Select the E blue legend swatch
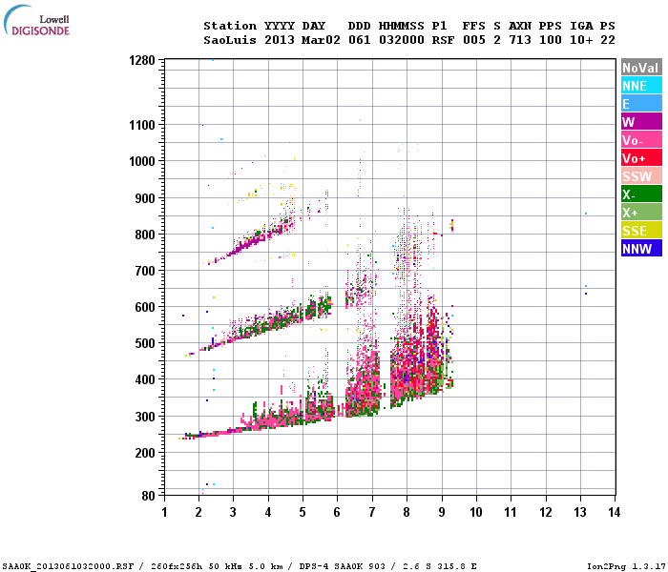668x572 pixels. (641, 104)
